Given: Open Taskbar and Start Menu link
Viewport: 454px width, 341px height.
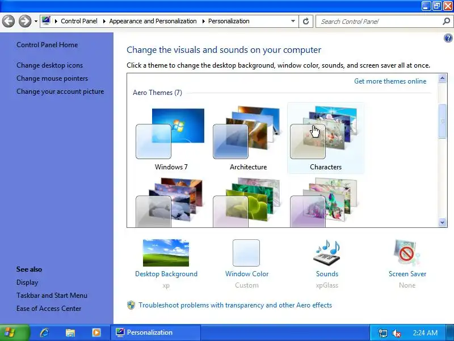Looking at the screenshot, I should (x=52, y=296).
